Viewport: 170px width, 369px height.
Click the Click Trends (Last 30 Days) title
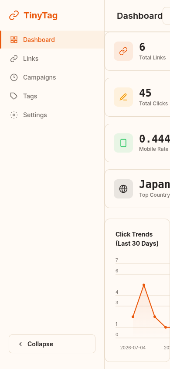[x=137, y=239]
